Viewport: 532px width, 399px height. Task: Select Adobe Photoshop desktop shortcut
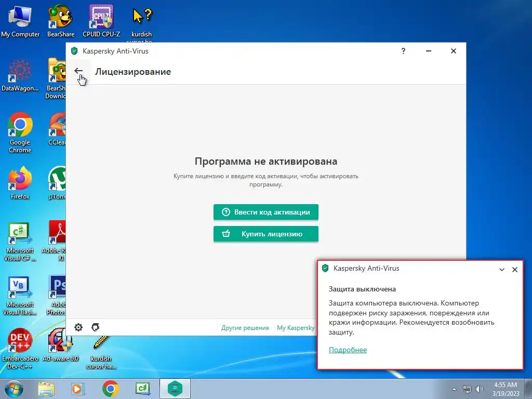(56, 295)
